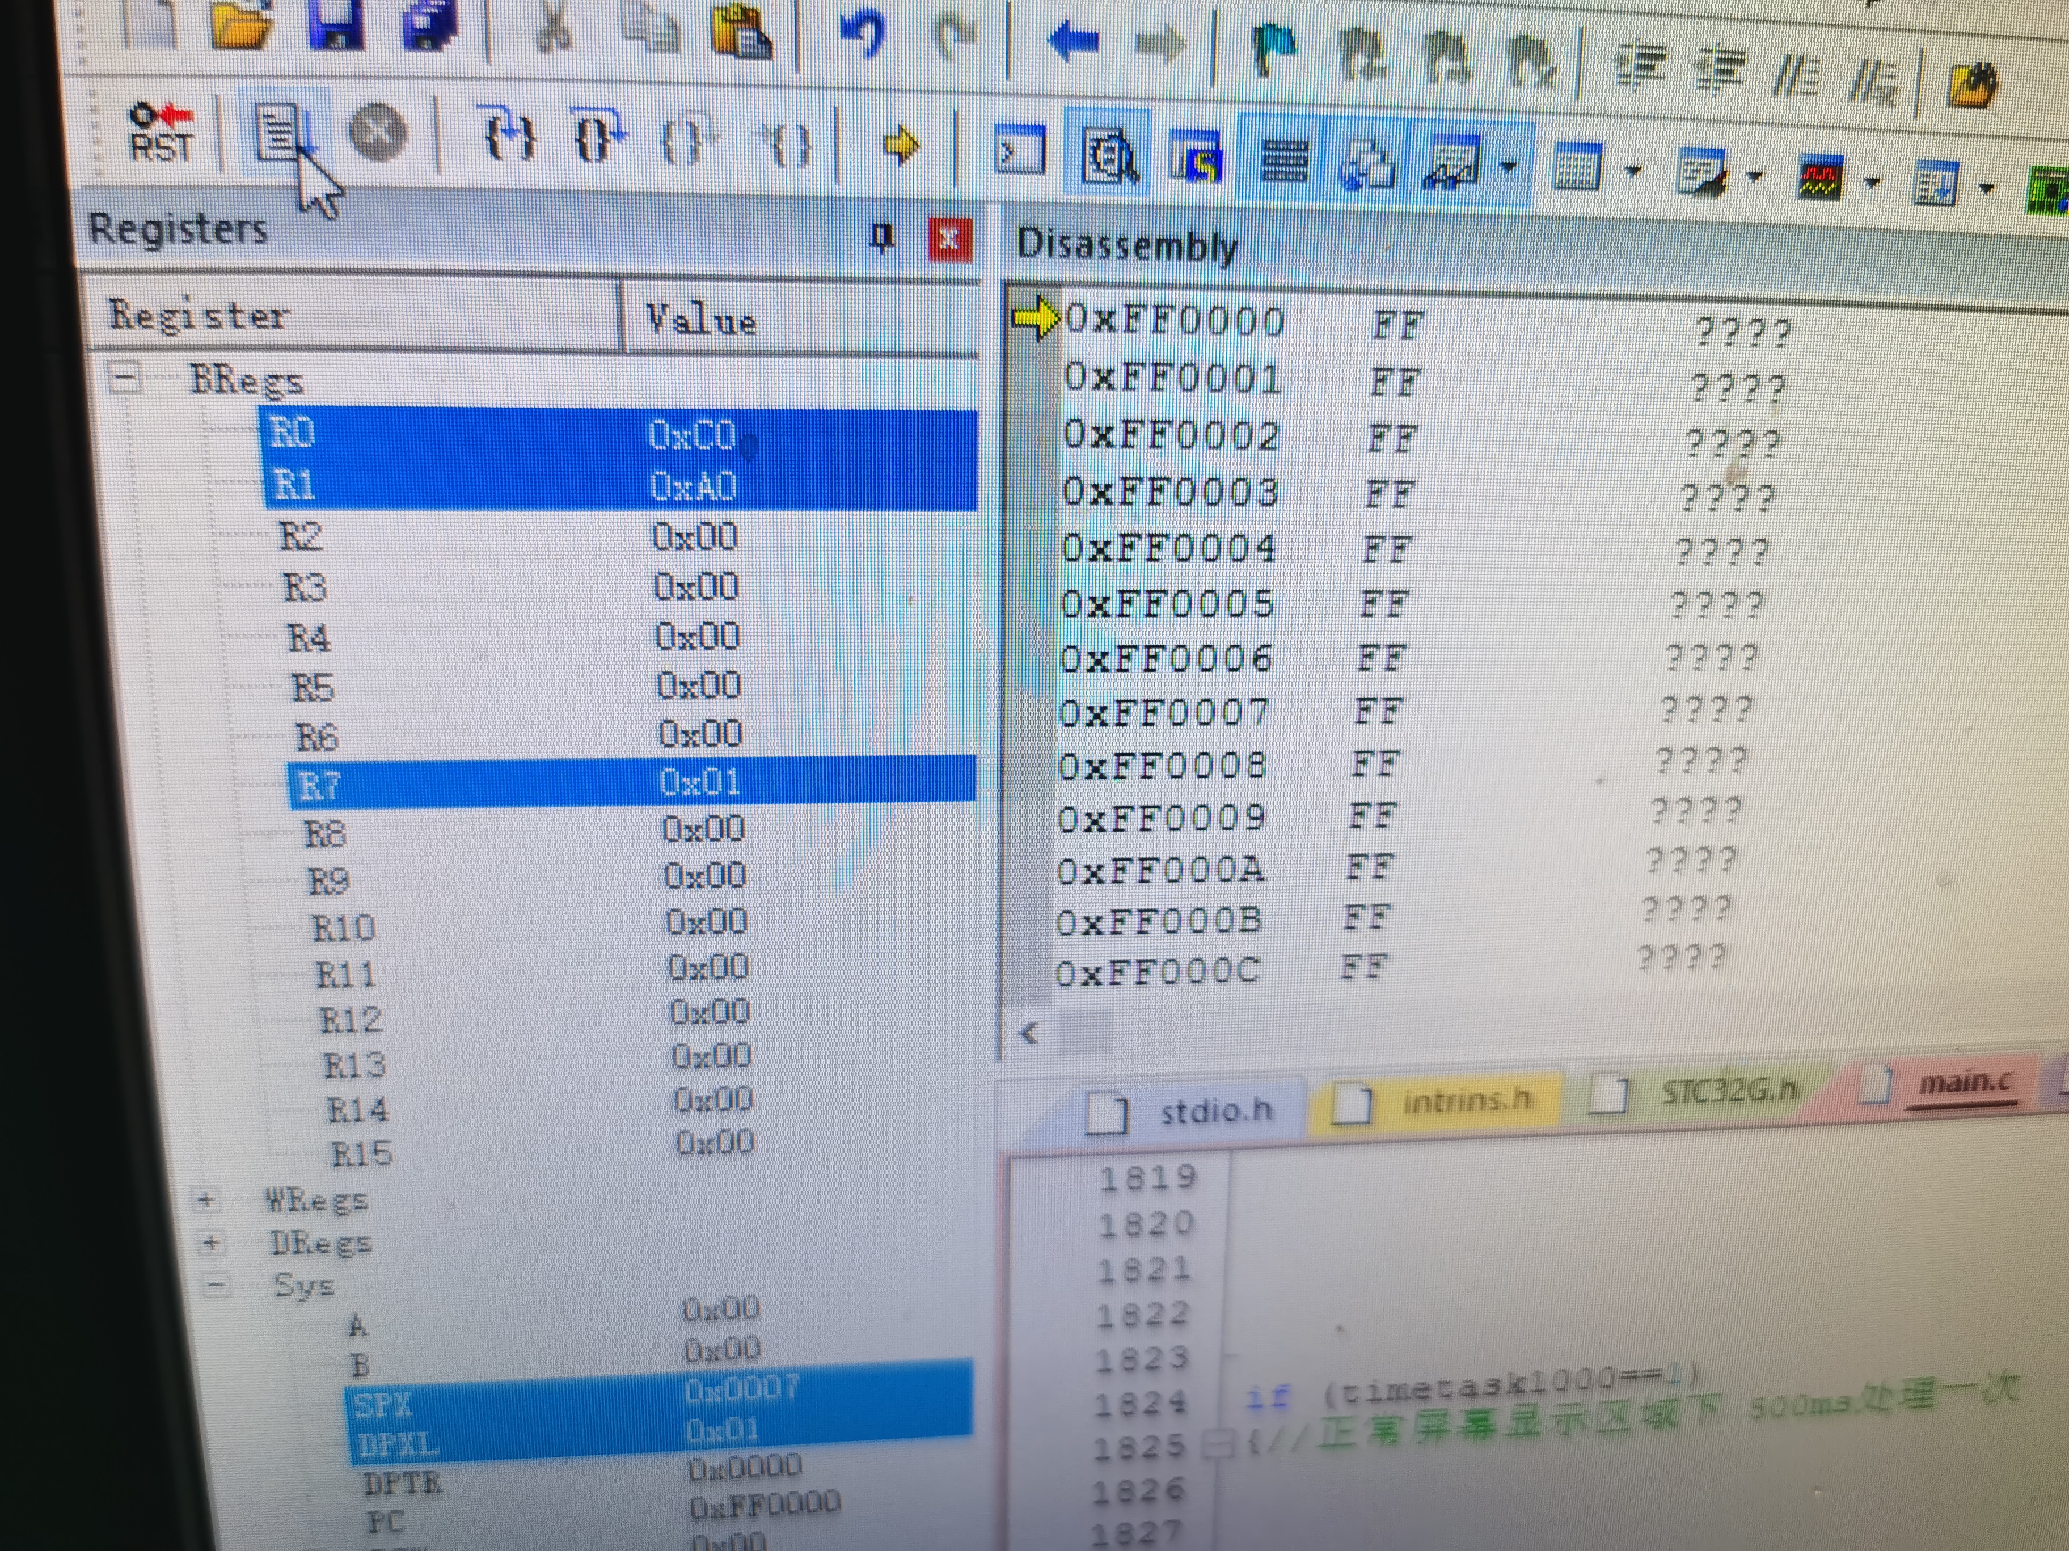Click the RST reset CPU button
This screenshot has height=1551, width=2069.
pyautogui.click(x=160, y=133)
